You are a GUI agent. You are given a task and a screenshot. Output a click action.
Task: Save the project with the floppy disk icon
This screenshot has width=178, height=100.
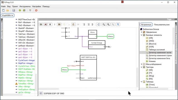[14, 11]
